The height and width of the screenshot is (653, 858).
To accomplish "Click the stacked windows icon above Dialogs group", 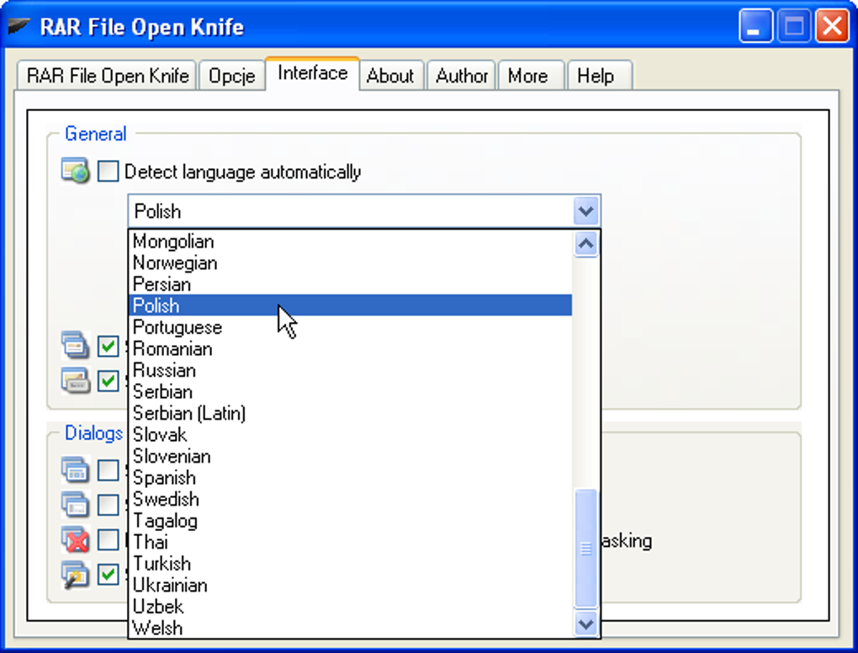I will click(x=75, y=345).
